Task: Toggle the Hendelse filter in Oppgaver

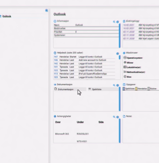Action: click(x=141, y=89)
